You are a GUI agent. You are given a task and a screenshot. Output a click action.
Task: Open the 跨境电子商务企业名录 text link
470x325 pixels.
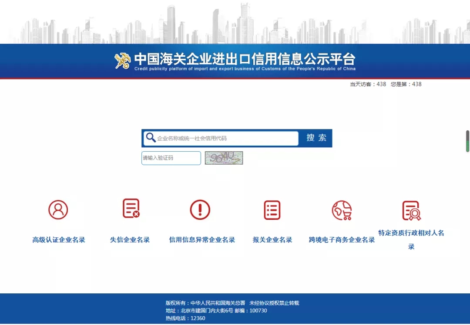pyautogui.click(x=342, y=239)
